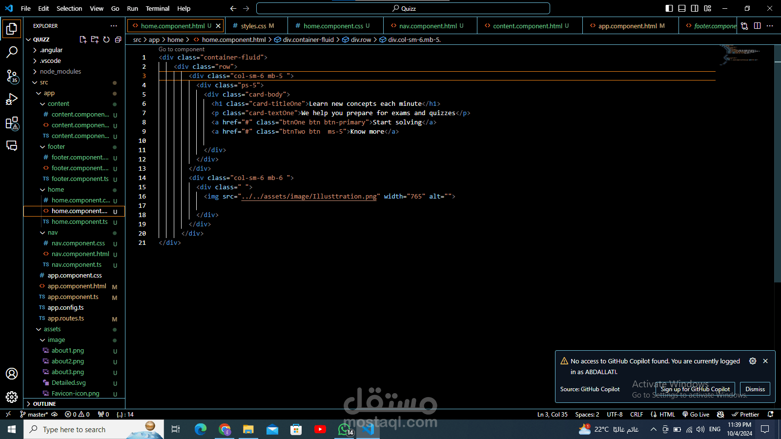Customize layout icon in title bar
The width and height of the screenshot is (781, 439).
(707, 8)
